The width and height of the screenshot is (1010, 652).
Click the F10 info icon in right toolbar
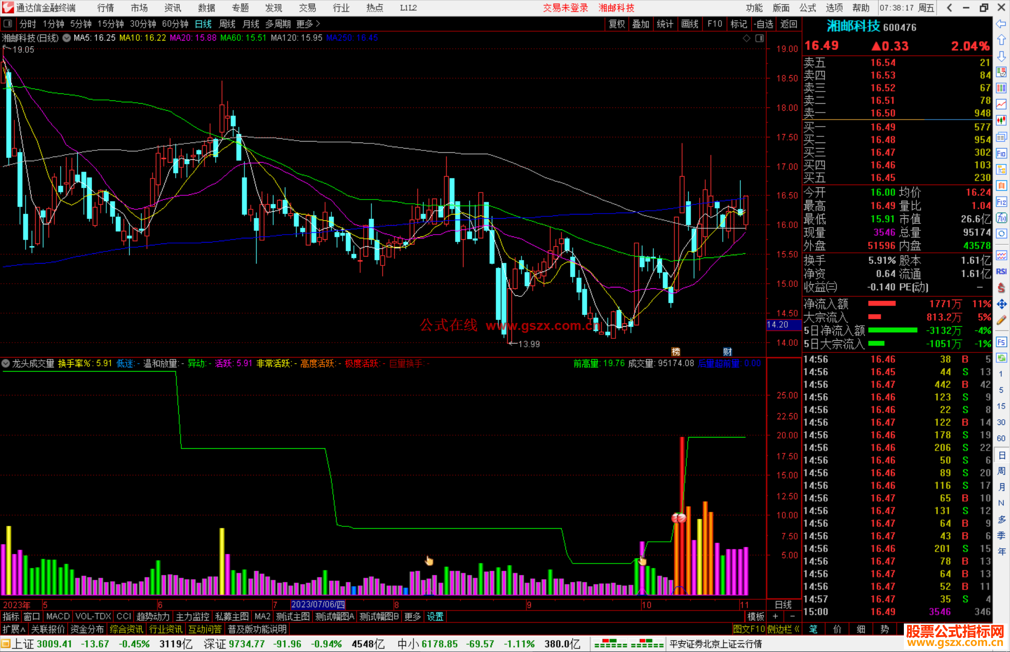tap(1001, 154)
